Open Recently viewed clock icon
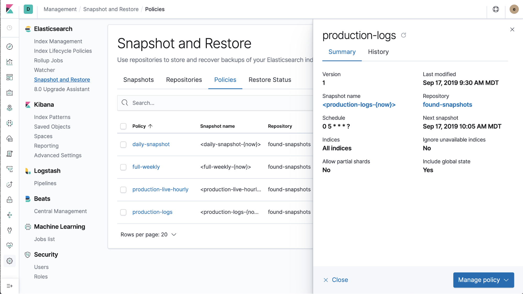523x294 pixels. [x=10, y=28]
